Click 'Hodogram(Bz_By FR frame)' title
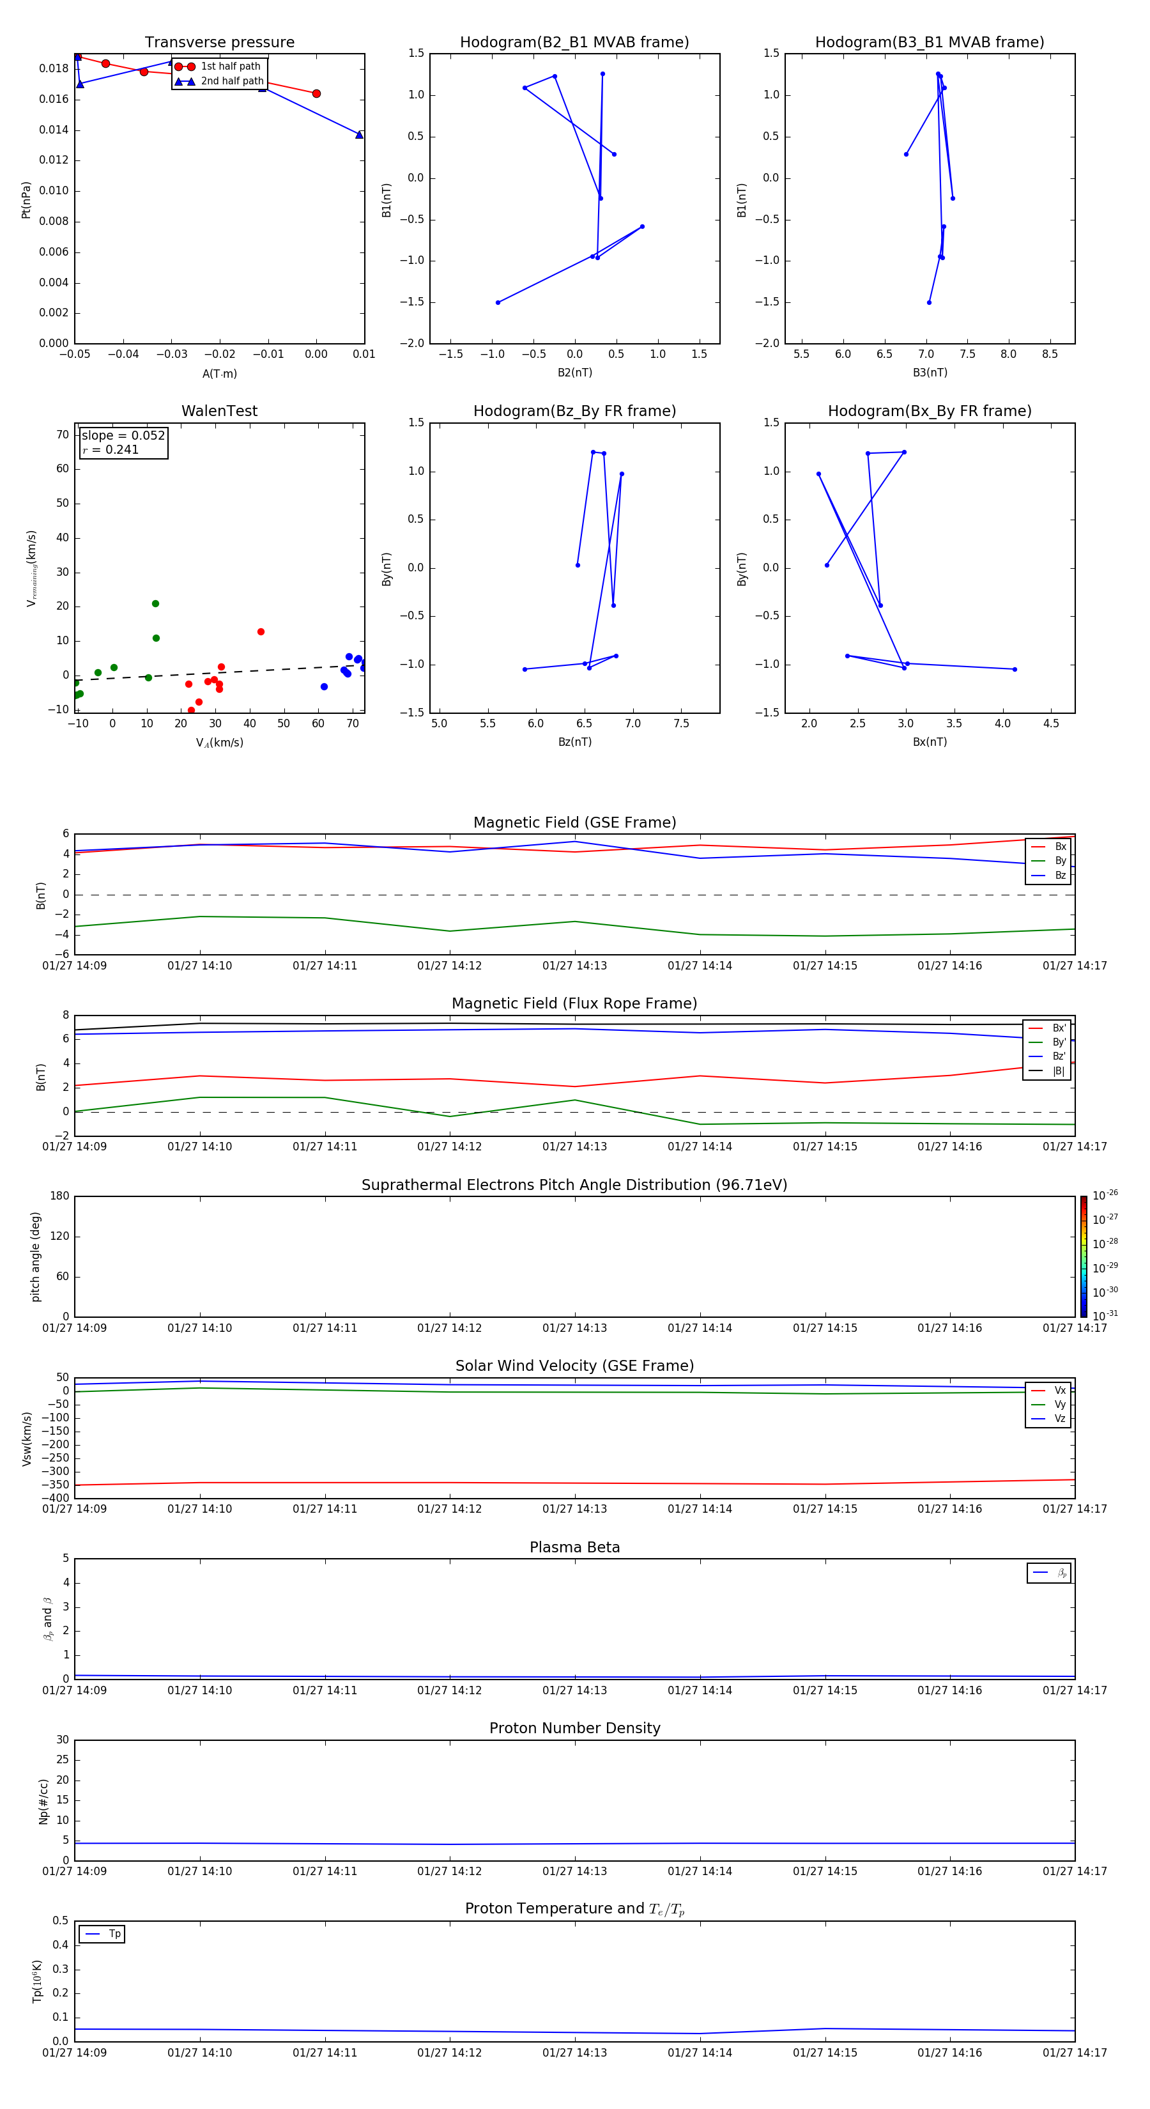 [574, 411]
